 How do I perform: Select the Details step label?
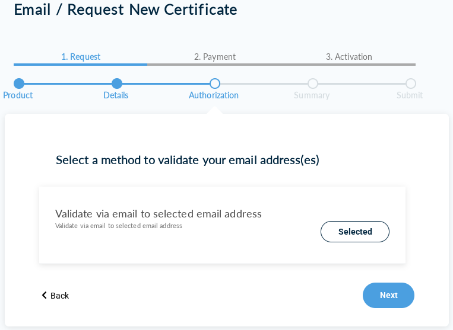[x=116, y=95]
